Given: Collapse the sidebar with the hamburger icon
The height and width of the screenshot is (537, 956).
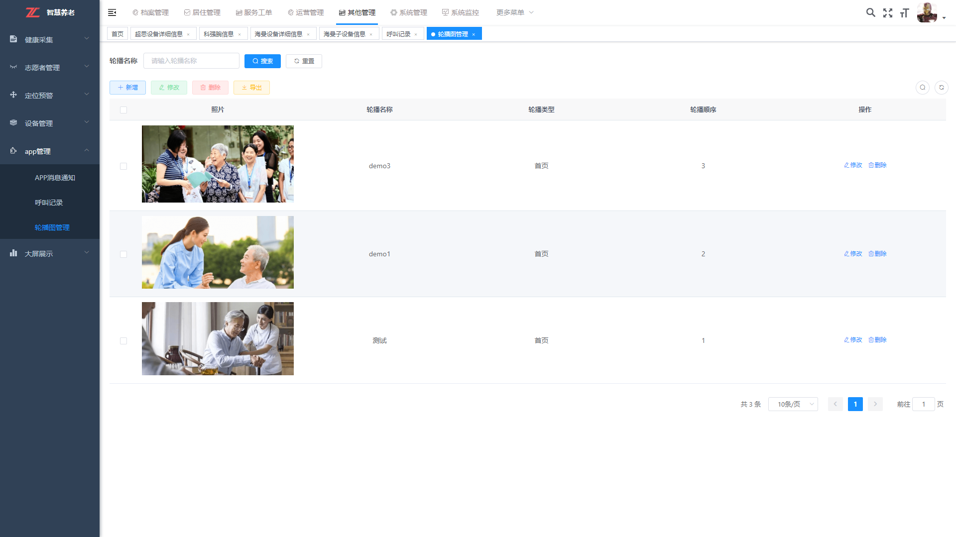Looking at the screenshot, I should (x=112, y=12).
